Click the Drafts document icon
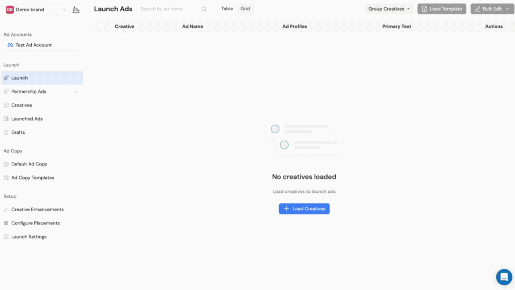This screenshot has width=515, height=290. (6, 132)
